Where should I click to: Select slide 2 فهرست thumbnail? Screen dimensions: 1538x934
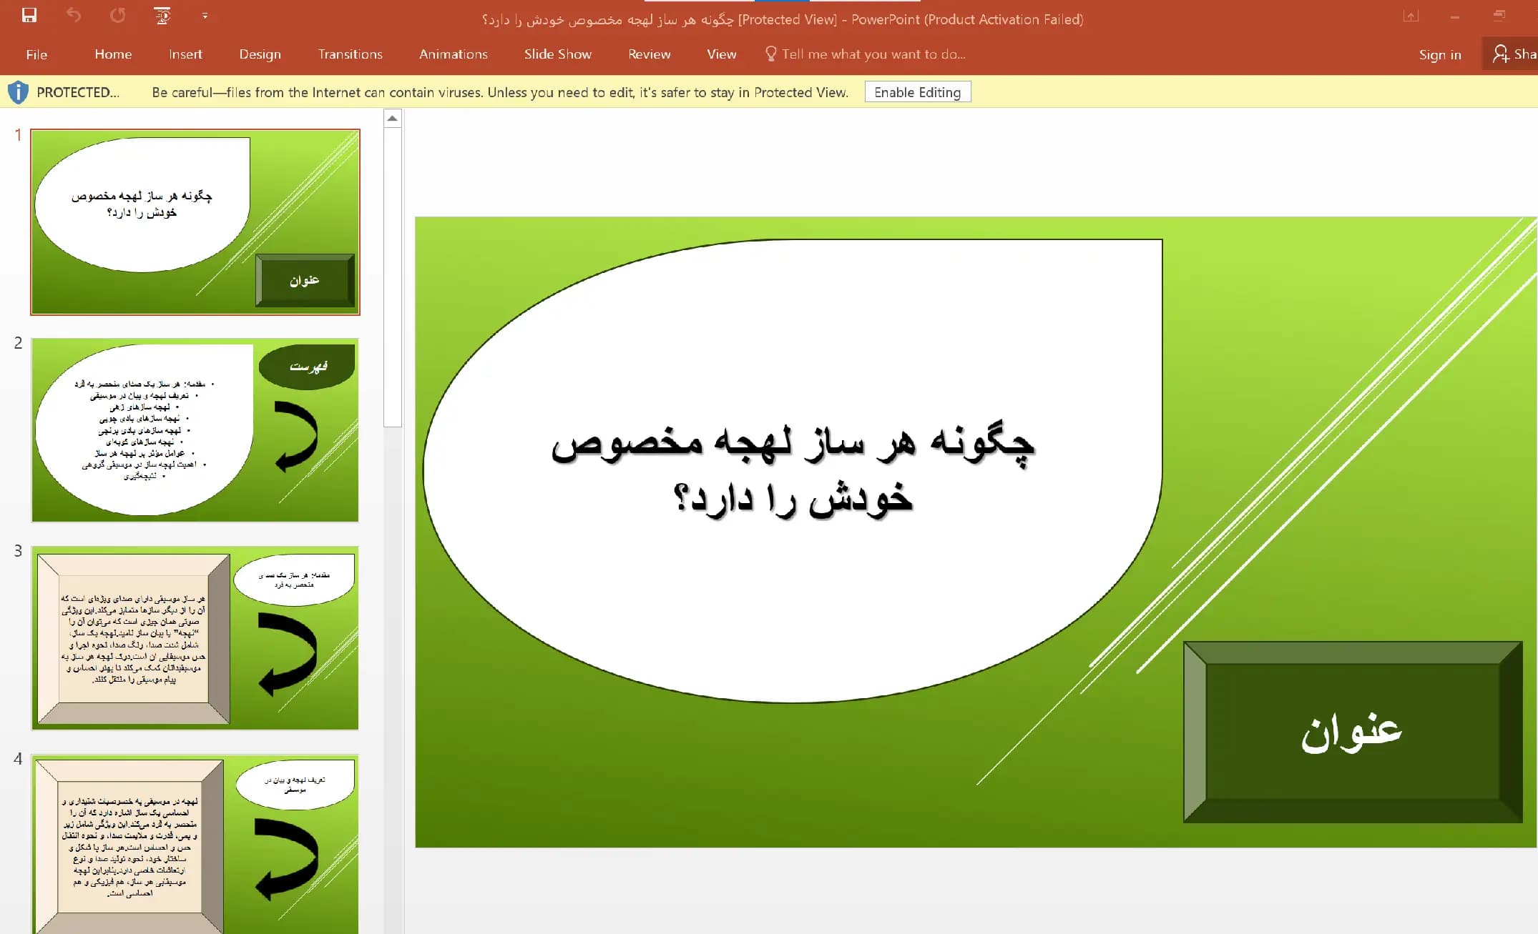[x=195, y=430]
